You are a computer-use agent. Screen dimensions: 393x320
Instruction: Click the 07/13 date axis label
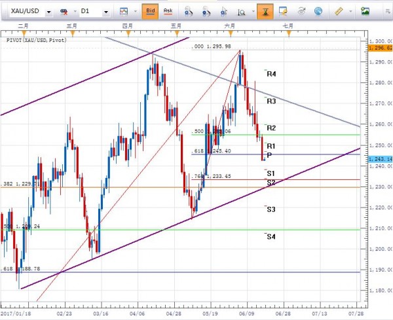point(320,313)
